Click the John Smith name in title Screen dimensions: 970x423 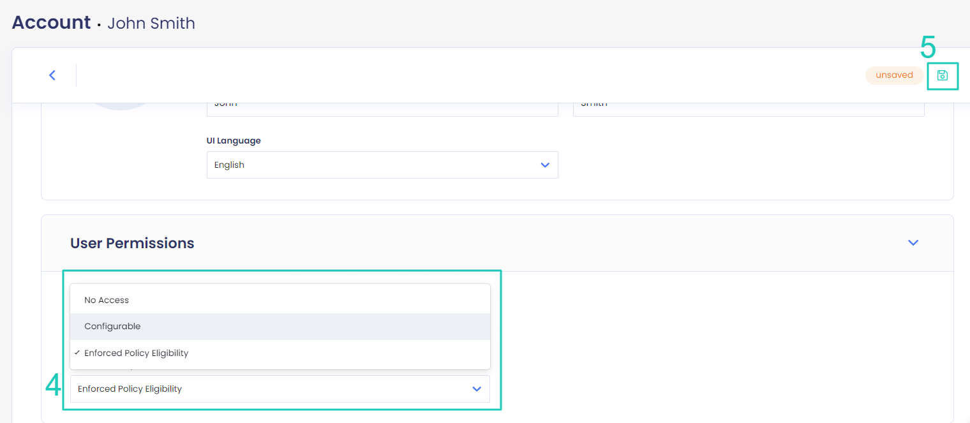point(151,24)
